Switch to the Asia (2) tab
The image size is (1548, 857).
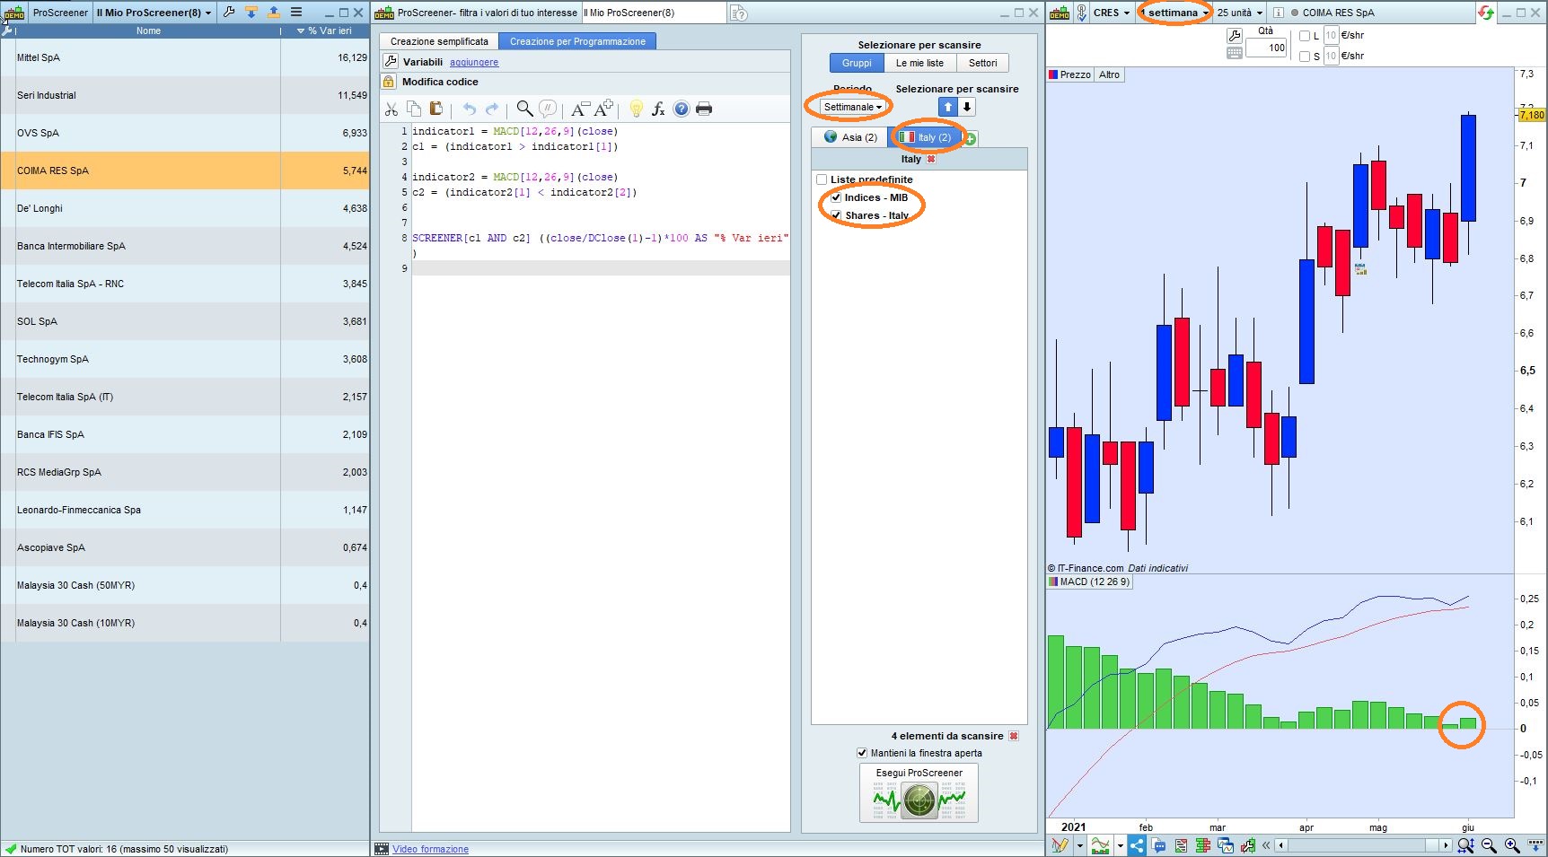tap(850, 137)
